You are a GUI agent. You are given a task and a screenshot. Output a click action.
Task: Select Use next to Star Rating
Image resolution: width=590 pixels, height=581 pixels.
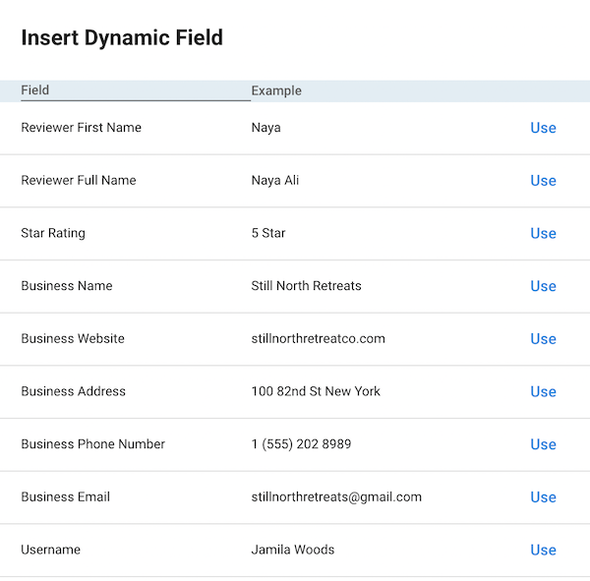(x=543, y=233)
